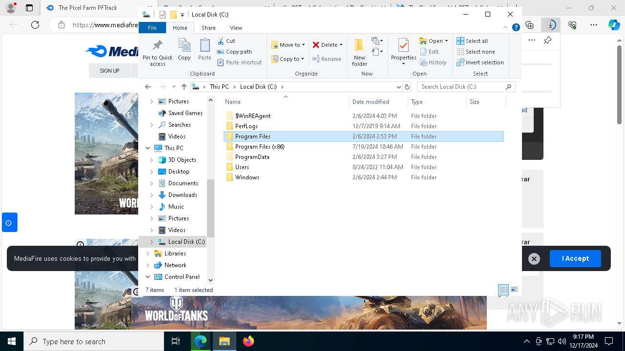Viewport: 625px width, 351px height.
Task: Expand Libraries tree node
Action: point(148,253)
